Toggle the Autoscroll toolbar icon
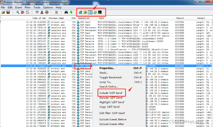 (x=23, y=12)
